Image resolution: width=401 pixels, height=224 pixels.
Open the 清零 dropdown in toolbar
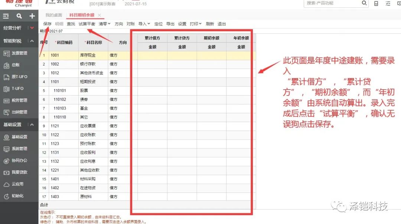point(105,24)
